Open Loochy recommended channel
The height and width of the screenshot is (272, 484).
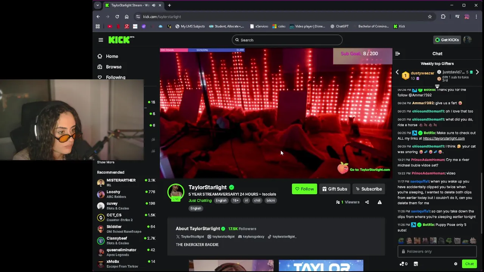126,194
